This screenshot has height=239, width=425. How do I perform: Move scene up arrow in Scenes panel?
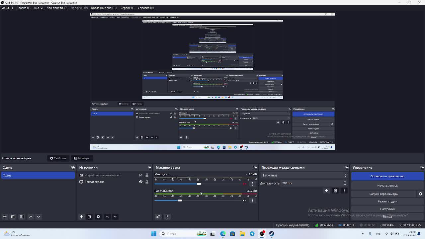pyautogui.click(x=31, y=217)
